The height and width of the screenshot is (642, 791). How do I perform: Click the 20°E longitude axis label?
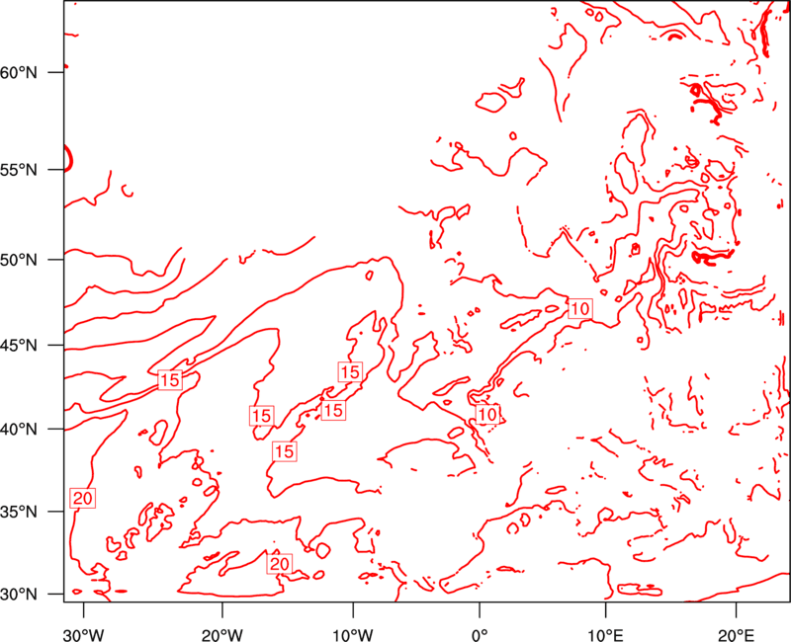pyautogui.click(x=736, y=635)
